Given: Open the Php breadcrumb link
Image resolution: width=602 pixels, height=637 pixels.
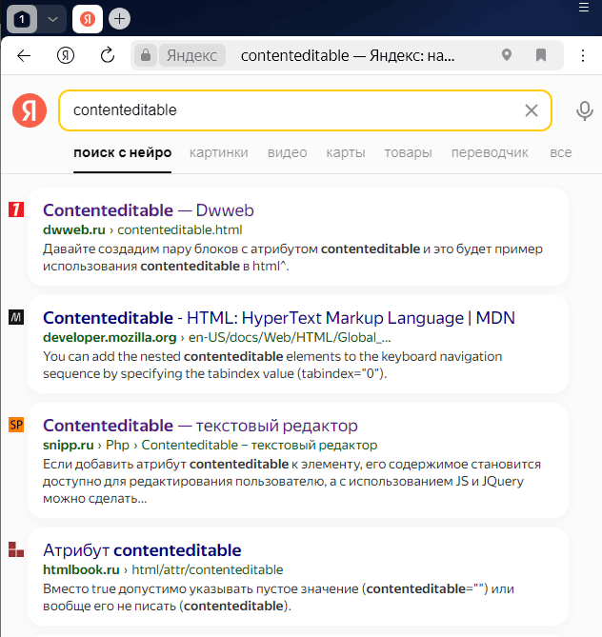Looking at the screenshot, I should [x=117, y=446].
